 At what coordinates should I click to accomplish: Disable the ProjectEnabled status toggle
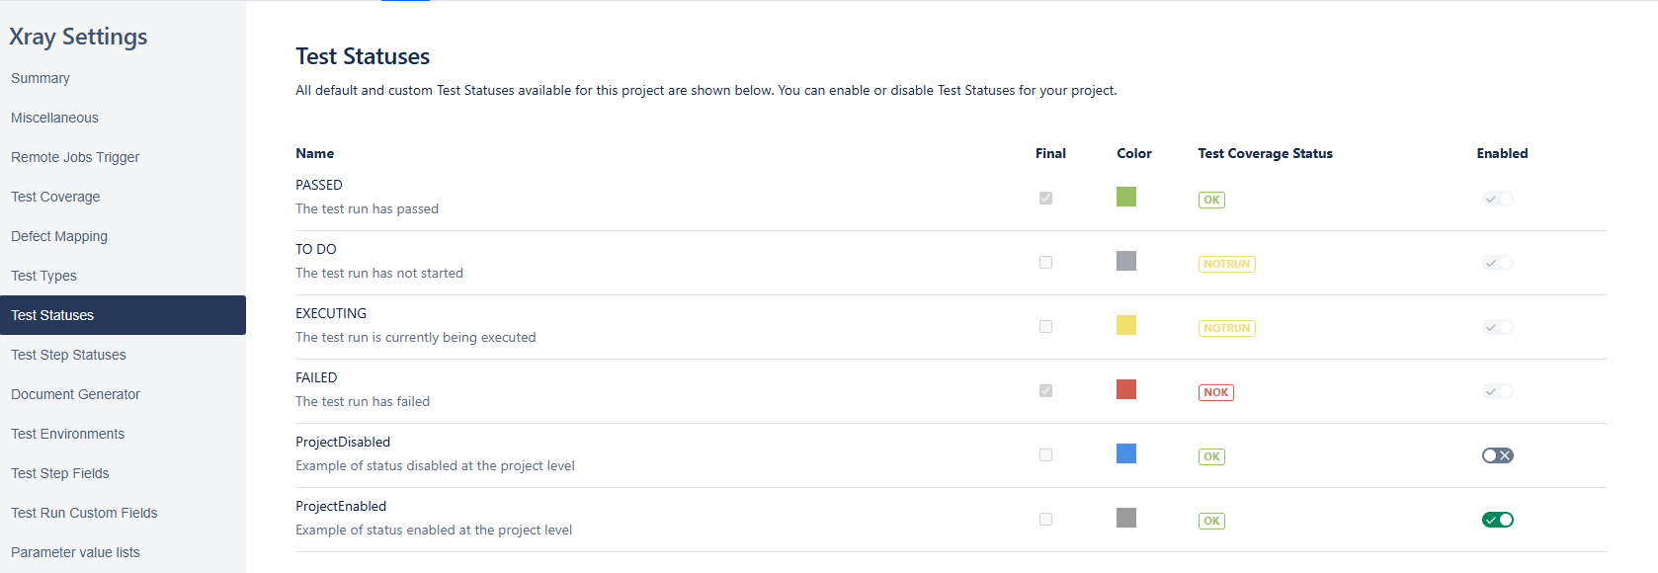pos(1497,520)
